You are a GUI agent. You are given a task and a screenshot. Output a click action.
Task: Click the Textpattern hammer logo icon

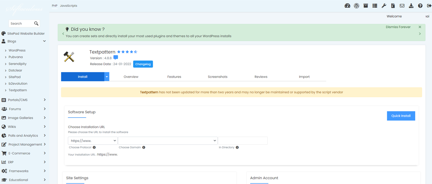pos(69,56)
